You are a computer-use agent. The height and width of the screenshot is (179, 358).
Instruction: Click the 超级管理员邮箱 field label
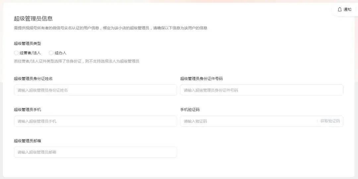tap(28, 141)
